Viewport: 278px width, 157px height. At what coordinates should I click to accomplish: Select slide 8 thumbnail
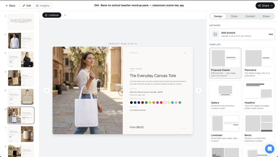point(21,151)
